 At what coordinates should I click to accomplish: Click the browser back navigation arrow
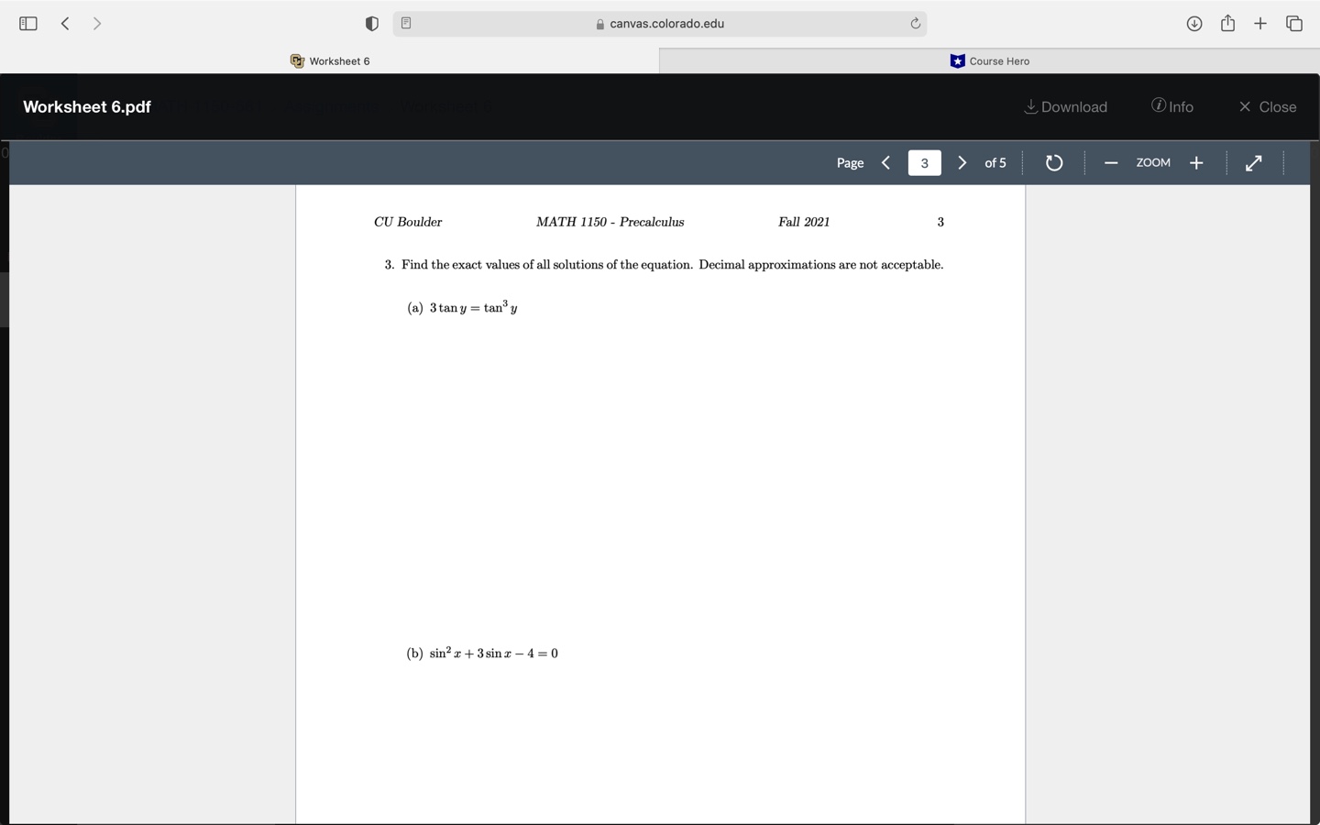(x=65, y=23)
